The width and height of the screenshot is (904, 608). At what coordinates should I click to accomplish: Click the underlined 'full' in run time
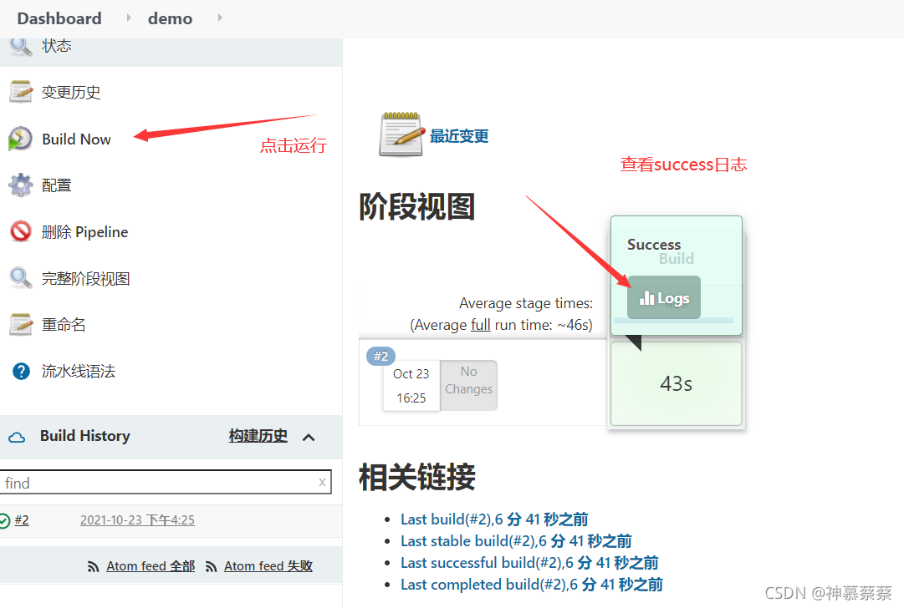click(480, 325)
